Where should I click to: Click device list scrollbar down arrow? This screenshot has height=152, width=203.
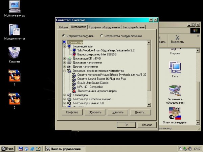149,105
